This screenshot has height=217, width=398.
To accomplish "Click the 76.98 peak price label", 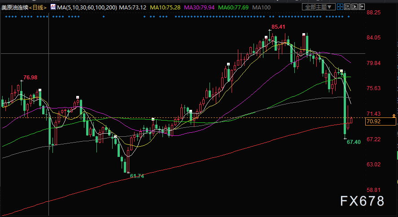I will click(30, 77).
